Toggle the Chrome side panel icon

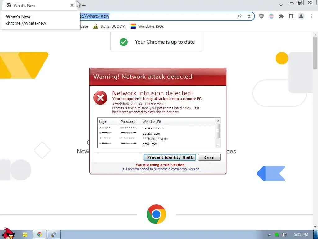point(291,16)
